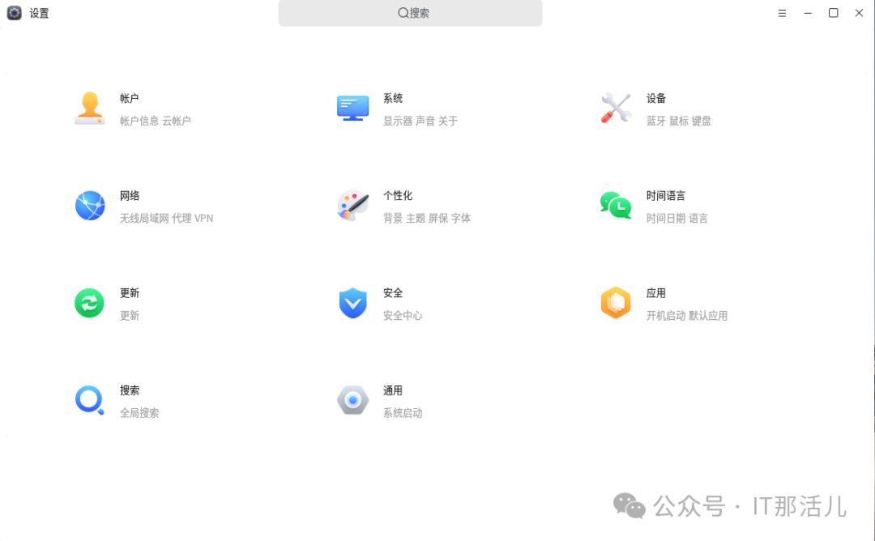Click the 开机启动 默认应用 subtitle

pyautogui.click(x=686, y=316)
